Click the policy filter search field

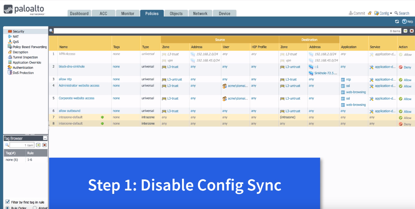point(221,31)
